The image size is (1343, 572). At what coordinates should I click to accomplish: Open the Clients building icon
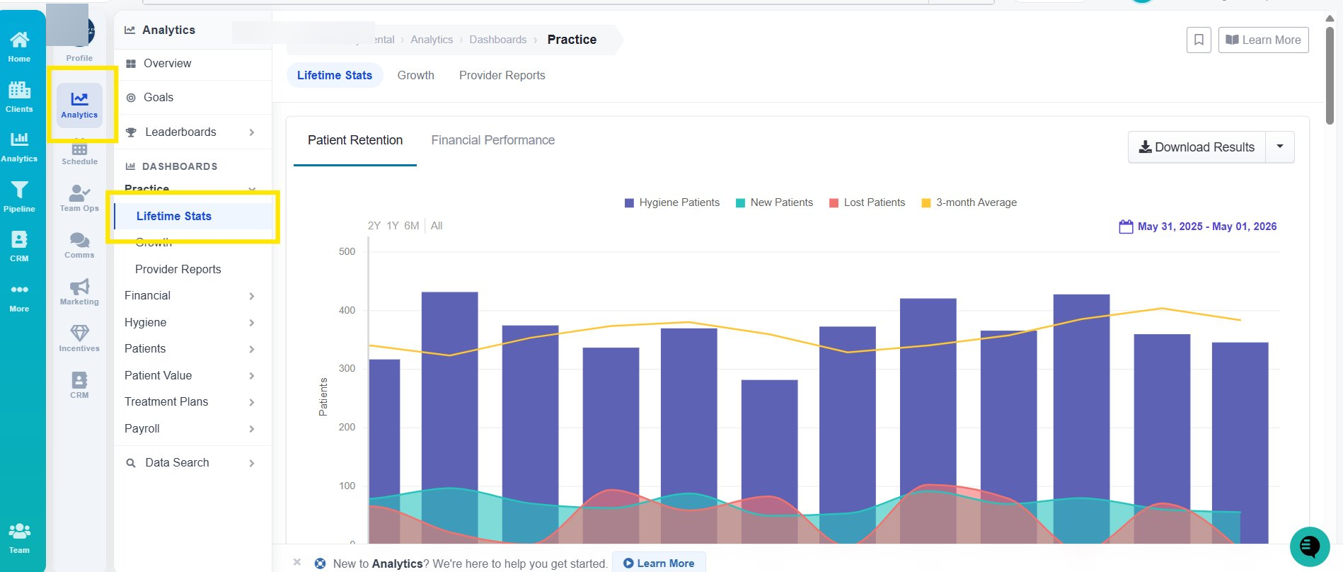click(19, 90)
